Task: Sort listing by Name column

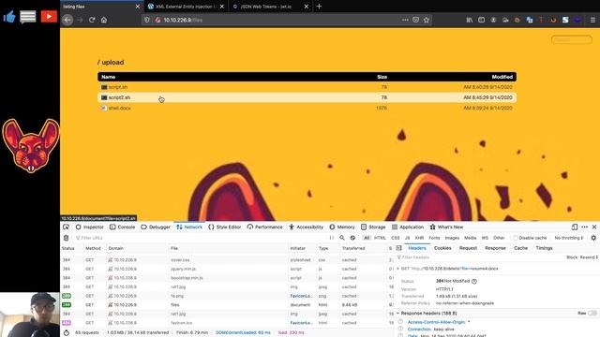Action: pyautogui.click(x=109, y=77)
